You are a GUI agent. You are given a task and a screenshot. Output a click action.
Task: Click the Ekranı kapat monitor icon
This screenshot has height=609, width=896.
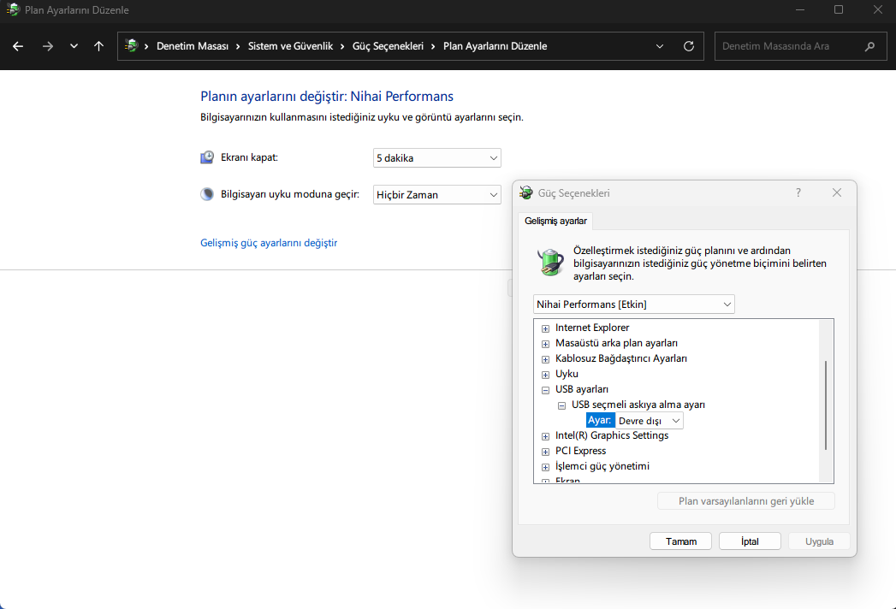207,157
